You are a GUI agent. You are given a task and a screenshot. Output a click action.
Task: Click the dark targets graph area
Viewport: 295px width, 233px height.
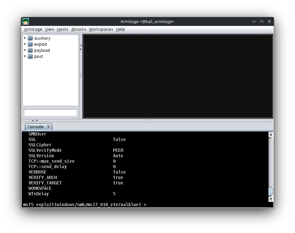coord(178,76)
